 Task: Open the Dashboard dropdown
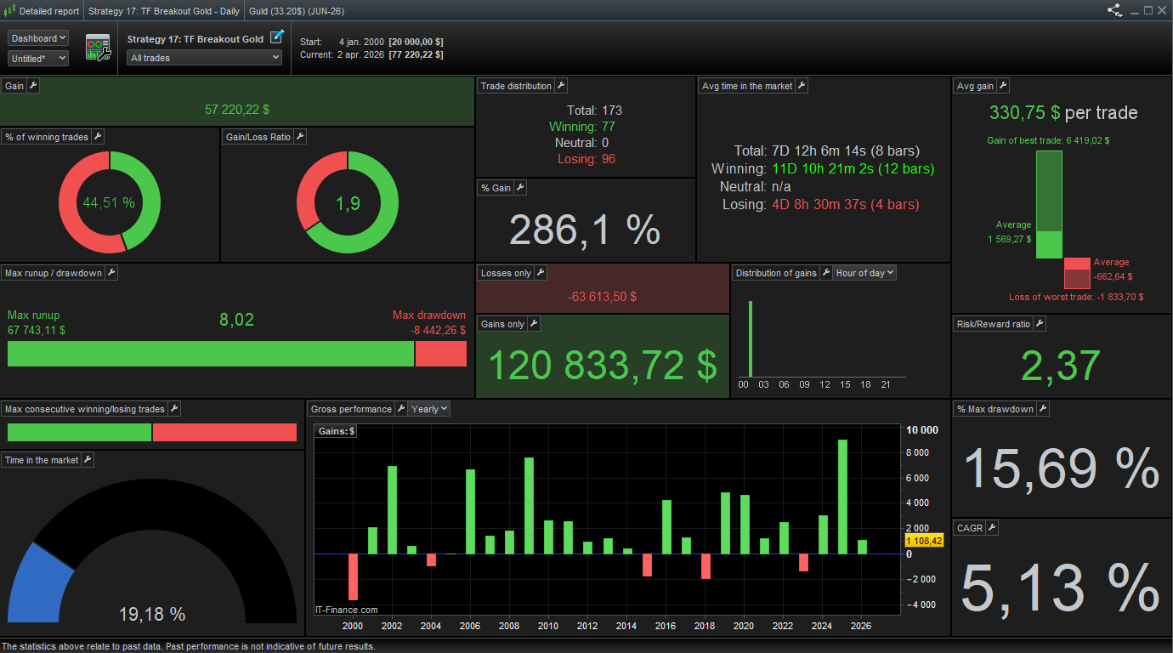pyautogui.click(x=38, y=38)
